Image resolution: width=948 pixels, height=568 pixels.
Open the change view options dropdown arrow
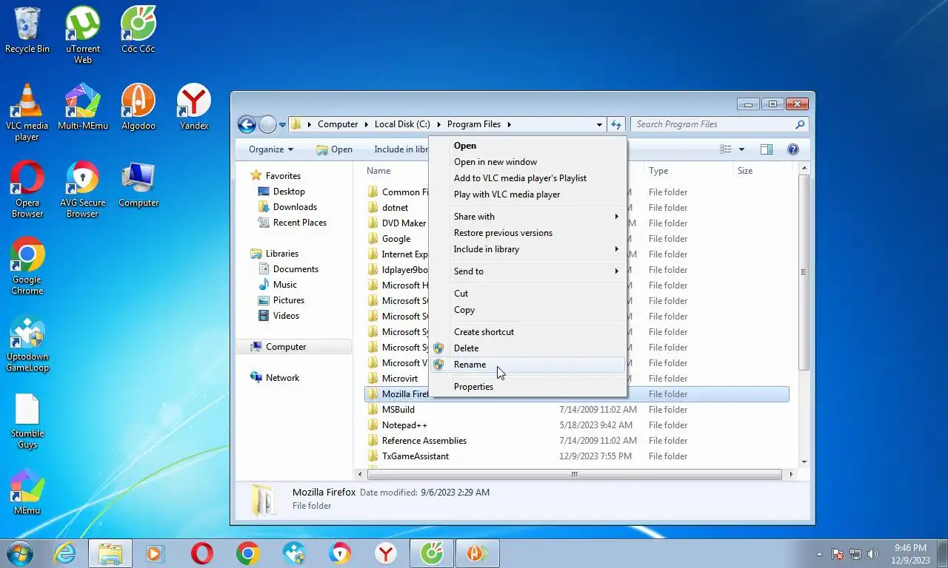tap(741, 149)
